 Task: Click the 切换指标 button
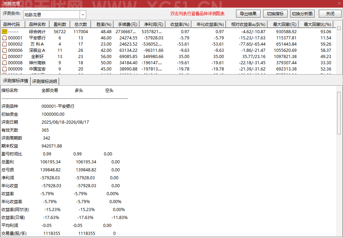pos(275,13)
